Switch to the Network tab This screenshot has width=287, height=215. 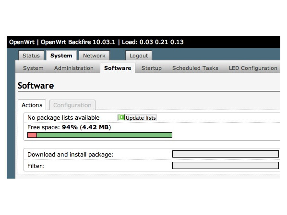pyautogui.click(x=94, y=56)
